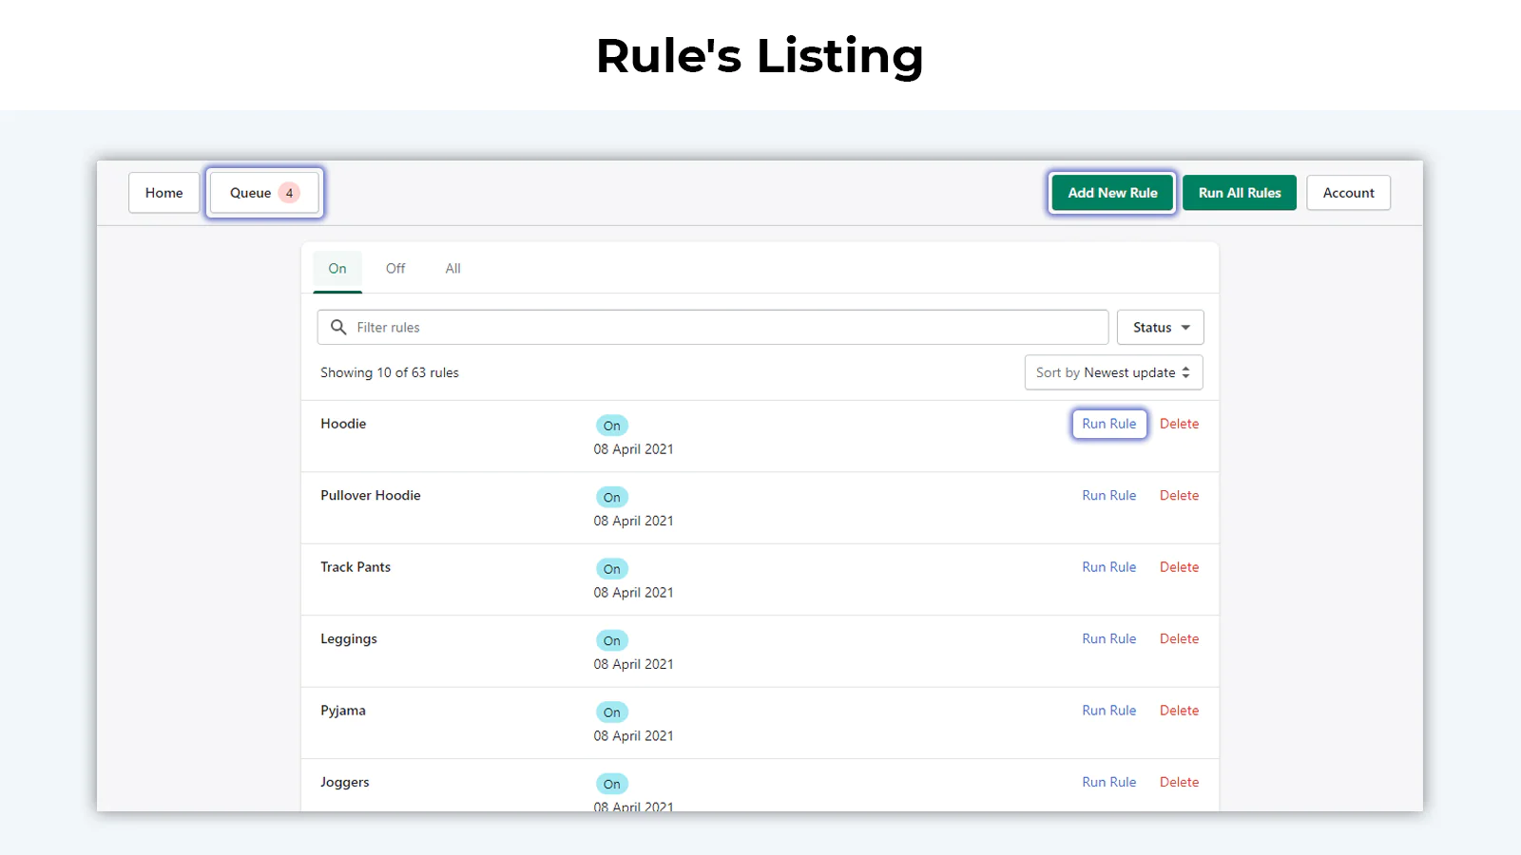Click the On status badge for Hoodie
This screenshot has width=1521, height=855.
click(611, 426)
